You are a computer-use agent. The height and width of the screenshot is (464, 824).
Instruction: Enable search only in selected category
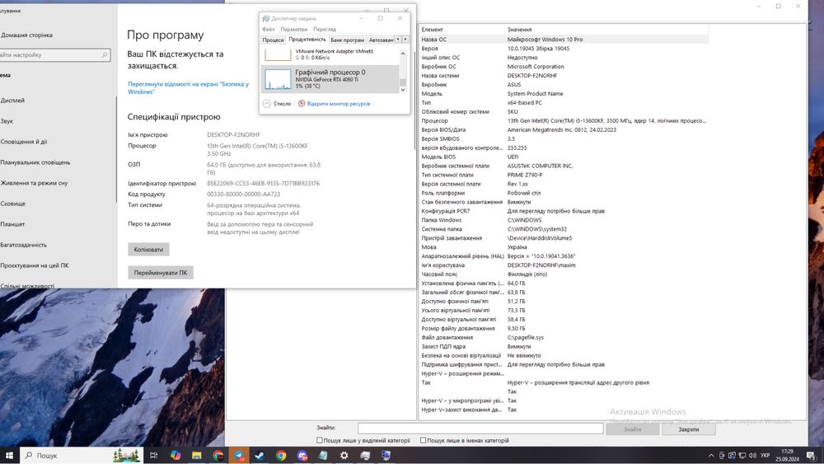tap(320, 440)
